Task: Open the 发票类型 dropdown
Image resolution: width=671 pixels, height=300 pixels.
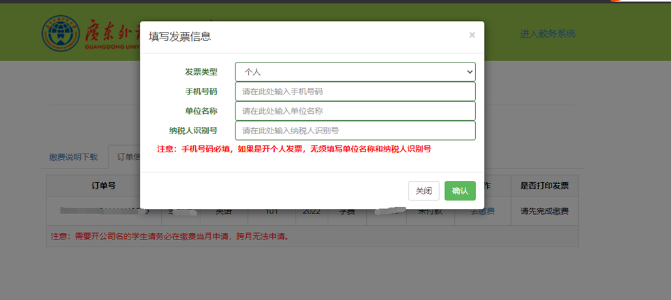Action: coord(355,72)
